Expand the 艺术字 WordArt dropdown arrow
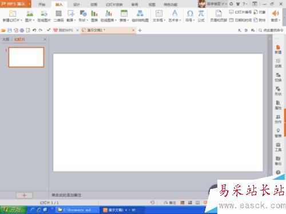286x214 pixels. pyautogui.click(x=180, y=20)
